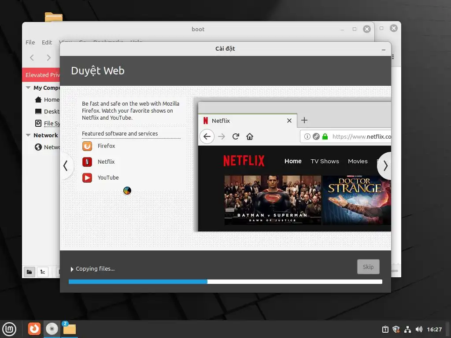451x338 pixels.
Task: Click the YouTube icon in featured software list
Action: (x=87, y=178)
